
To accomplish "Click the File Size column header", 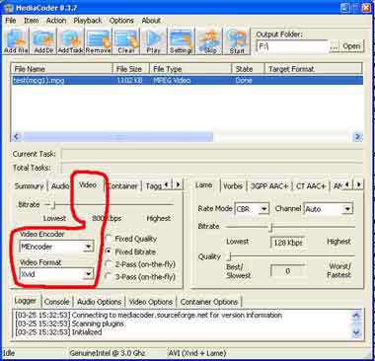I will point(130,69).
